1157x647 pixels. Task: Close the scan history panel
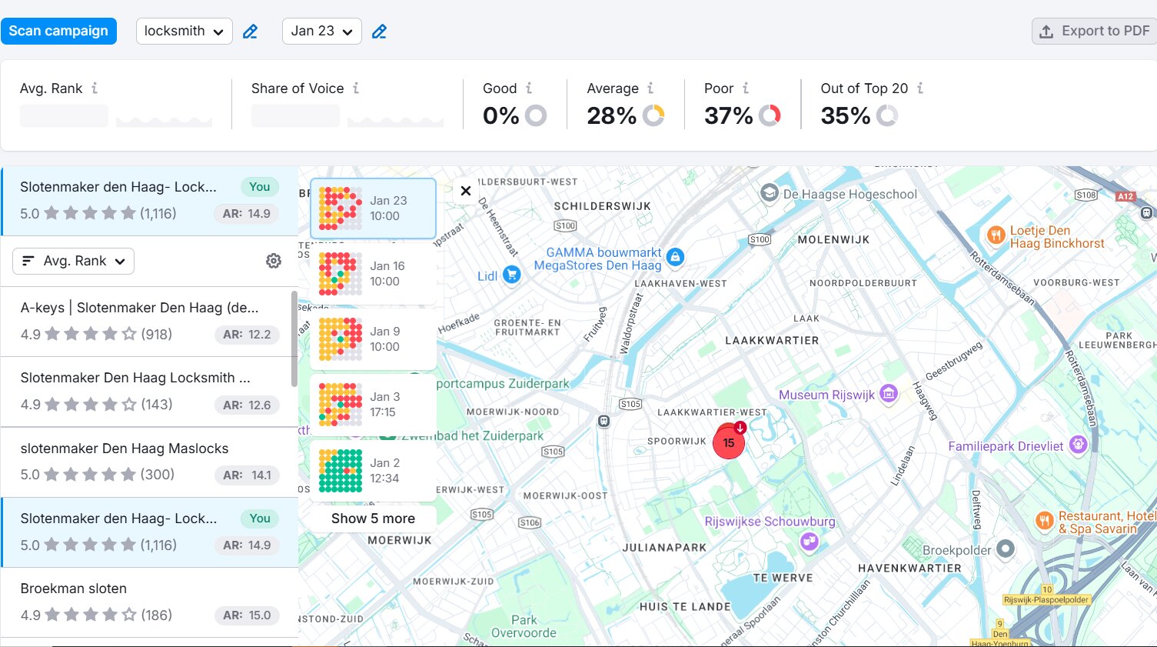pos(466,191)
